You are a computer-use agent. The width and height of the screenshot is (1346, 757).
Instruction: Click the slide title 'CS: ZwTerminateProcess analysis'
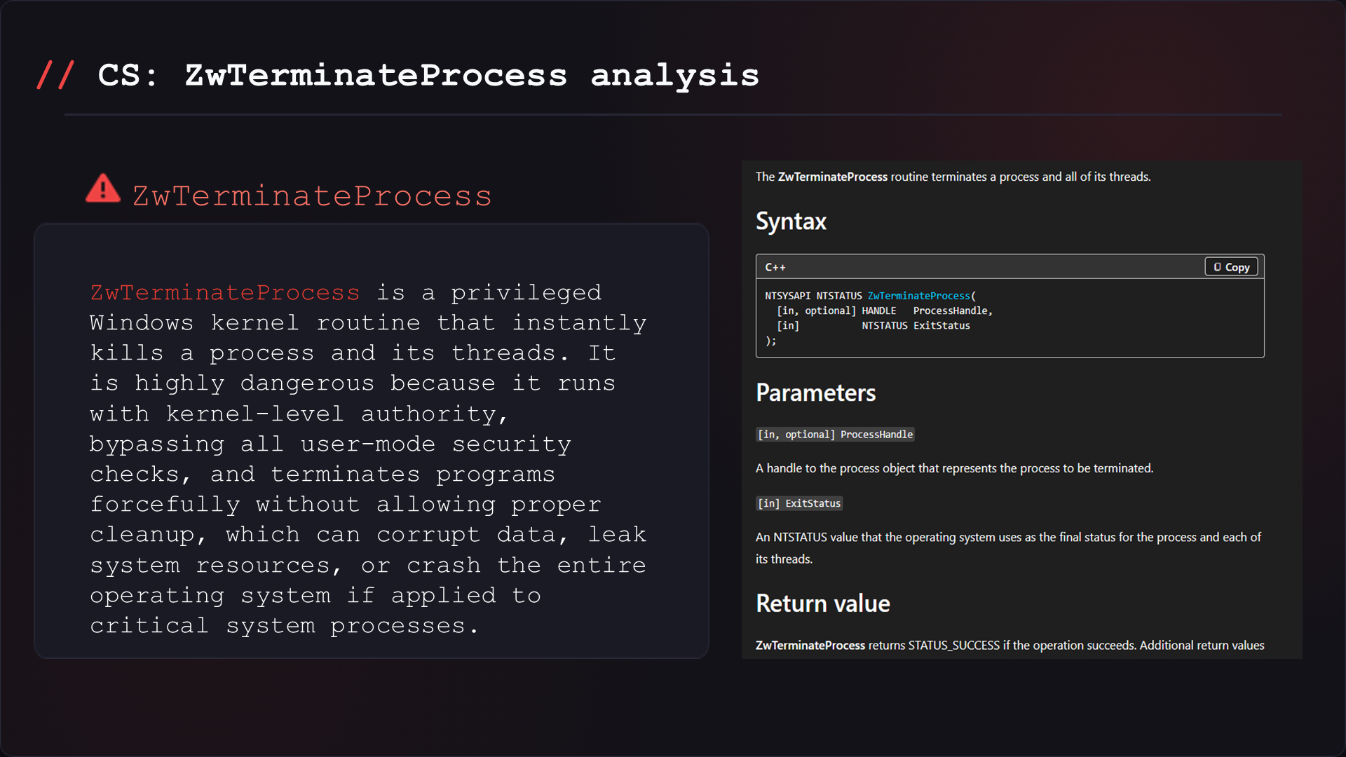[428, 76]
